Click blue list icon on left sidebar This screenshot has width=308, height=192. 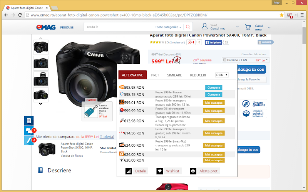(29, 121)
